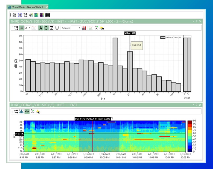Open the Z weighting dropdown
The height and width of the screenshot is (169, 213).
click(x=28, y=28)
